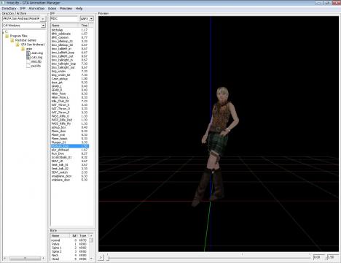Select the misc.ifp tree entry
The width and height of the screenshot is (341, 263).
click(36, 61)
